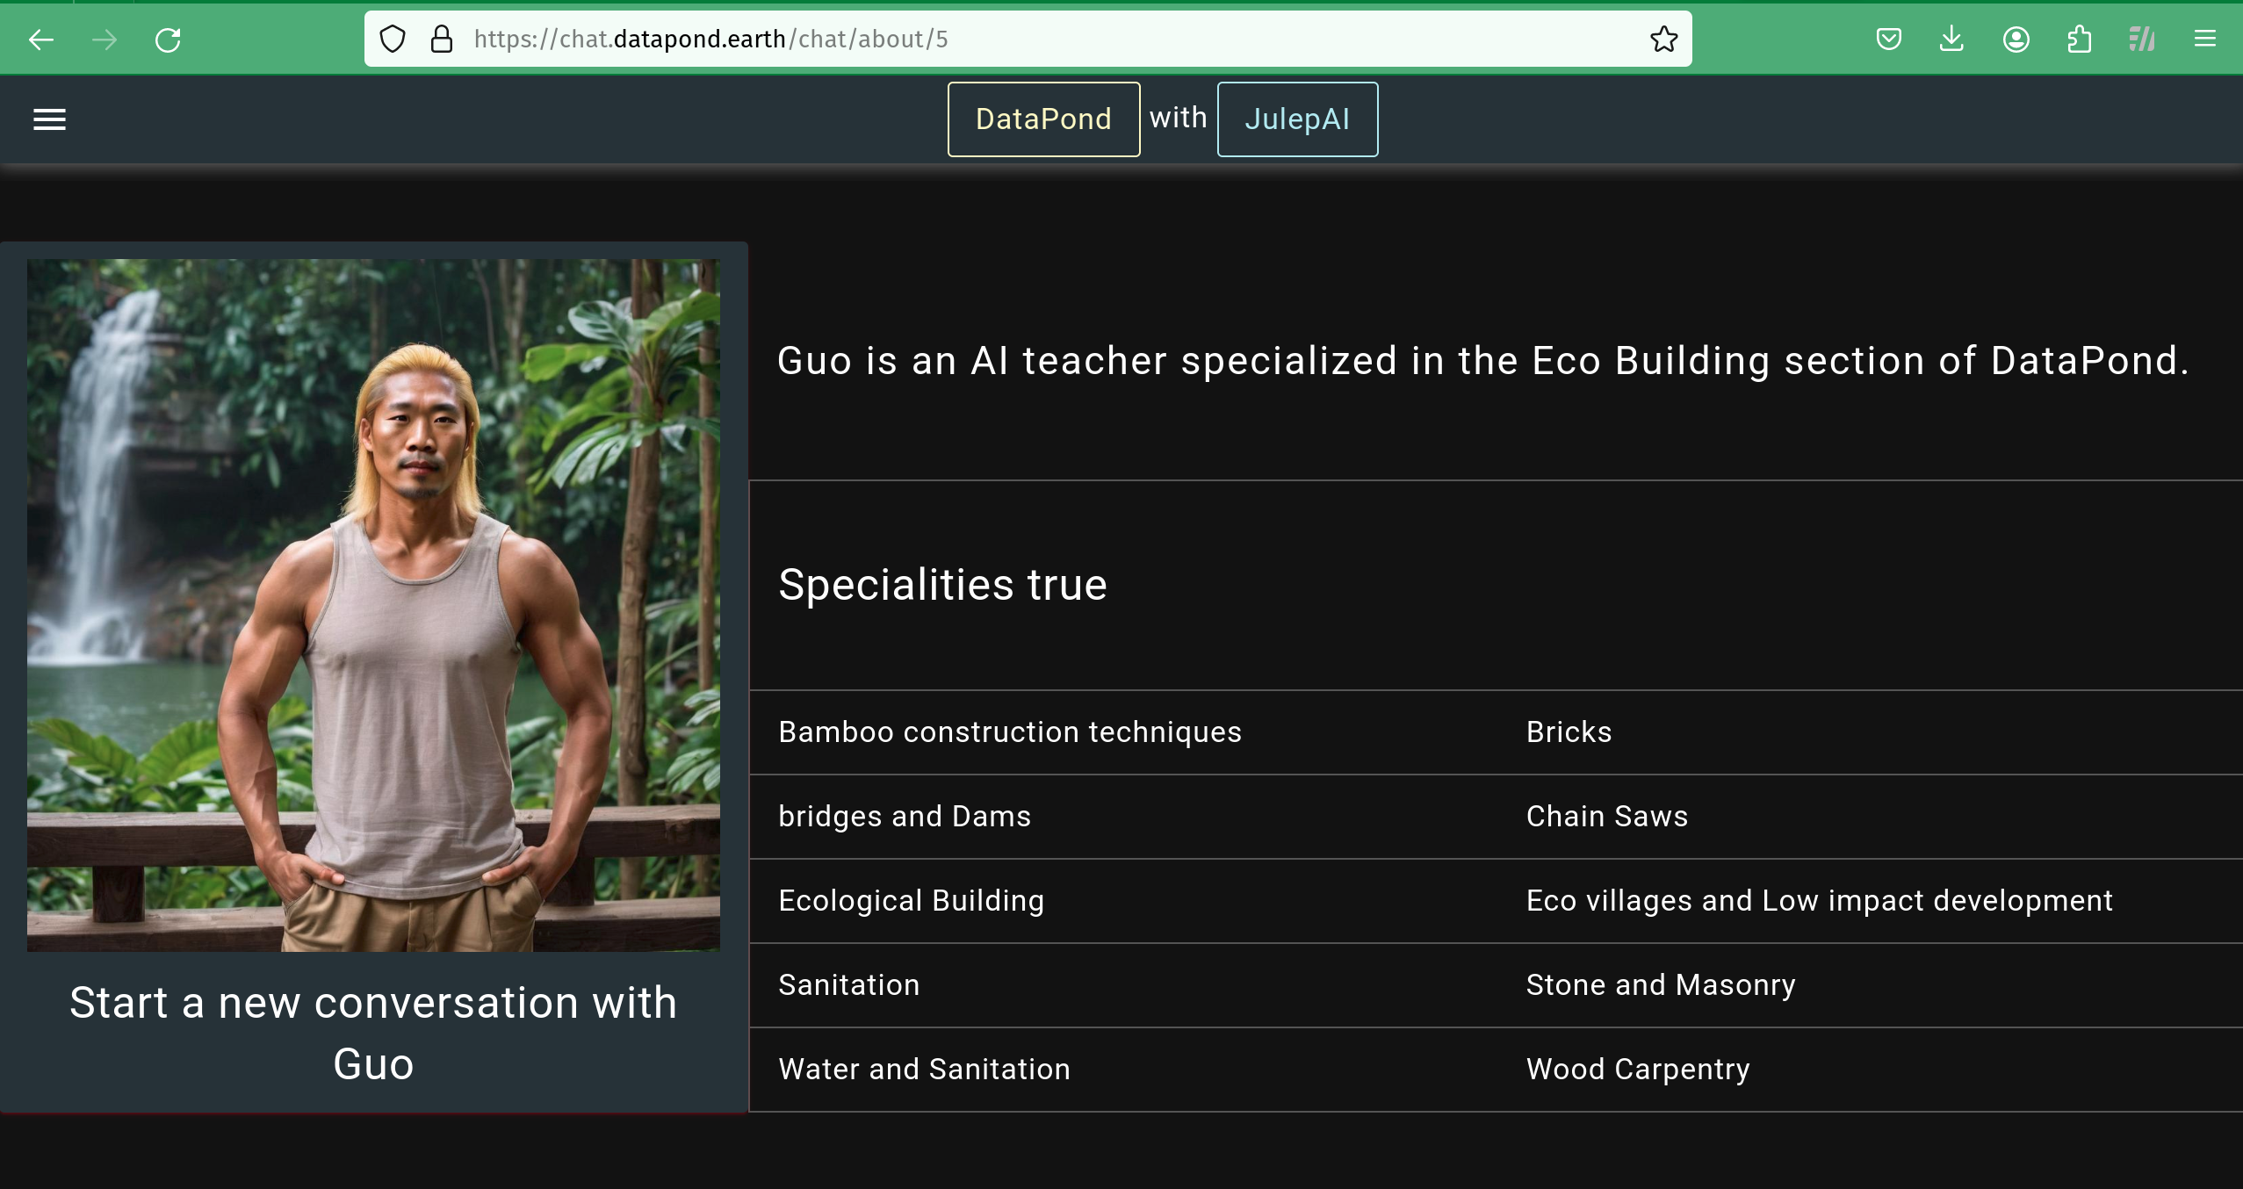Screen dimensions: 2243x1189
Task: Bookmark this page with star icon
Action: [x=1663, y=40]
